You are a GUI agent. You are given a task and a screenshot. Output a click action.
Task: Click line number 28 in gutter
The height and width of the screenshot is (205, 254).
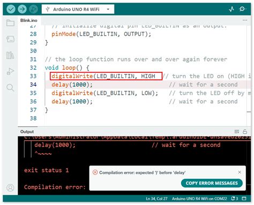[x=33, y=34]
